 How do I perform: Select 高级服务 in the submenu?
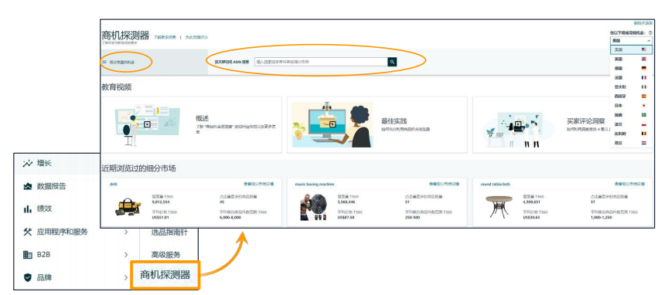click(165, 255)
